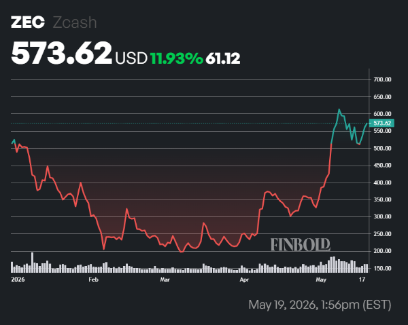
Task: Click the 200.00 price axis label
Action: tap(382, 251)
